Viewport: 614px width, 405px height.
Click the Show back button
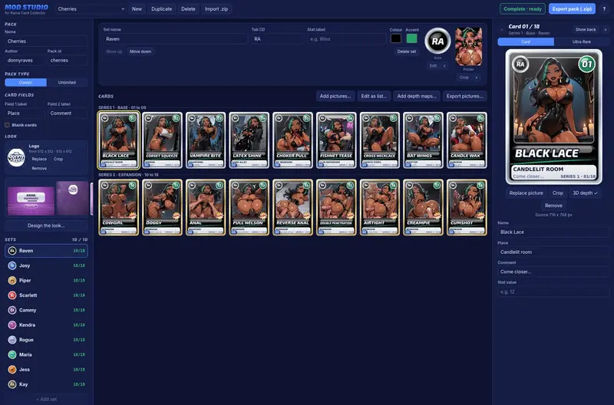[586, 30]
